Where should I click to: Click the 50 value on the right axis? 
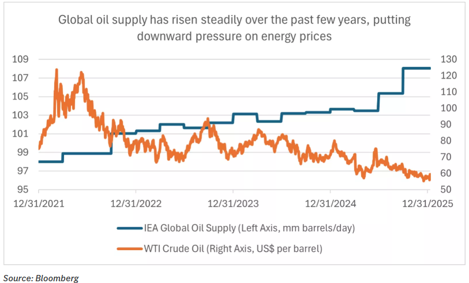446,190
